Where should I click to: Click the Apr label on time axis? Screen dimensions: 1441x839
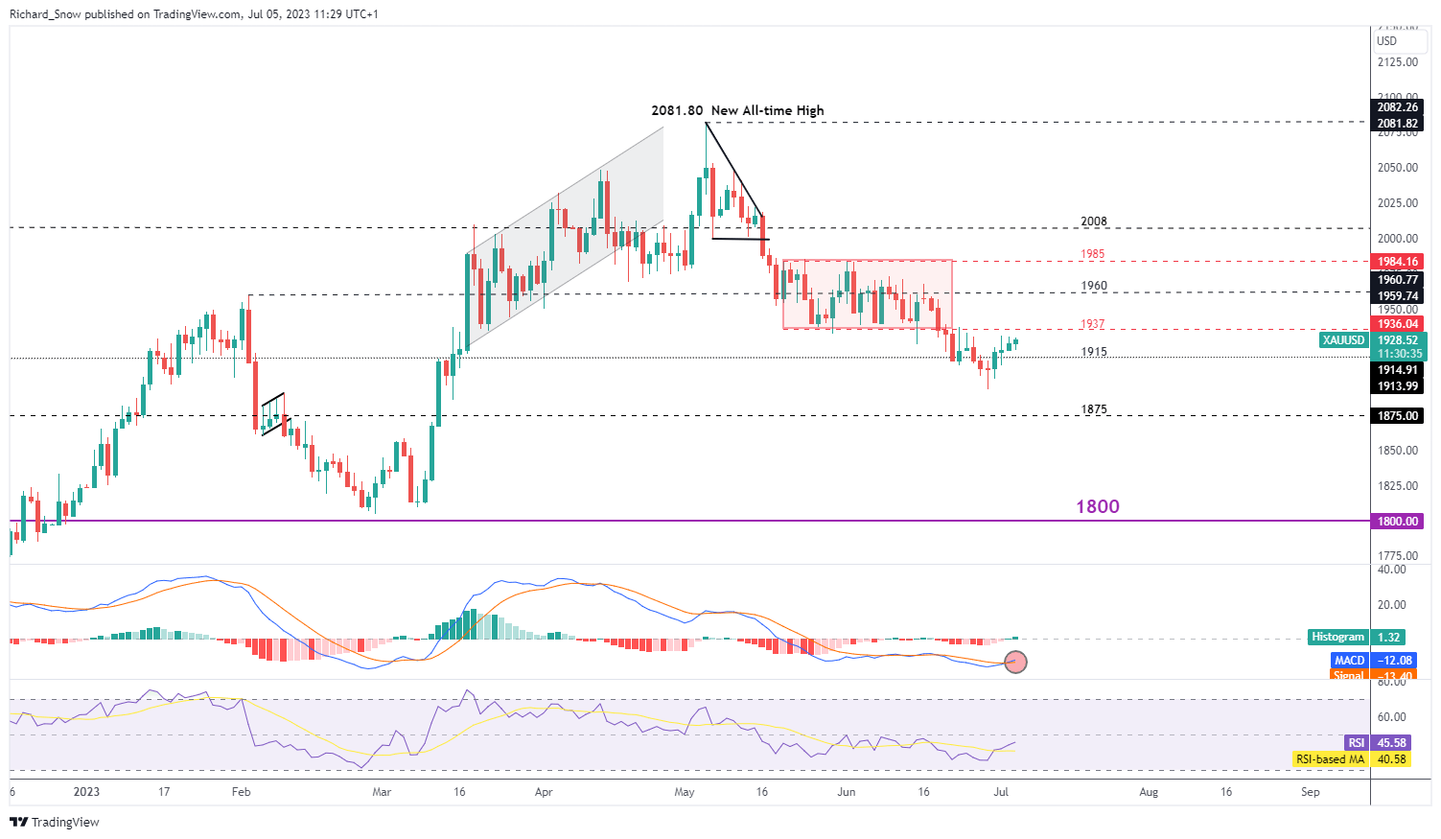[544, 792]
